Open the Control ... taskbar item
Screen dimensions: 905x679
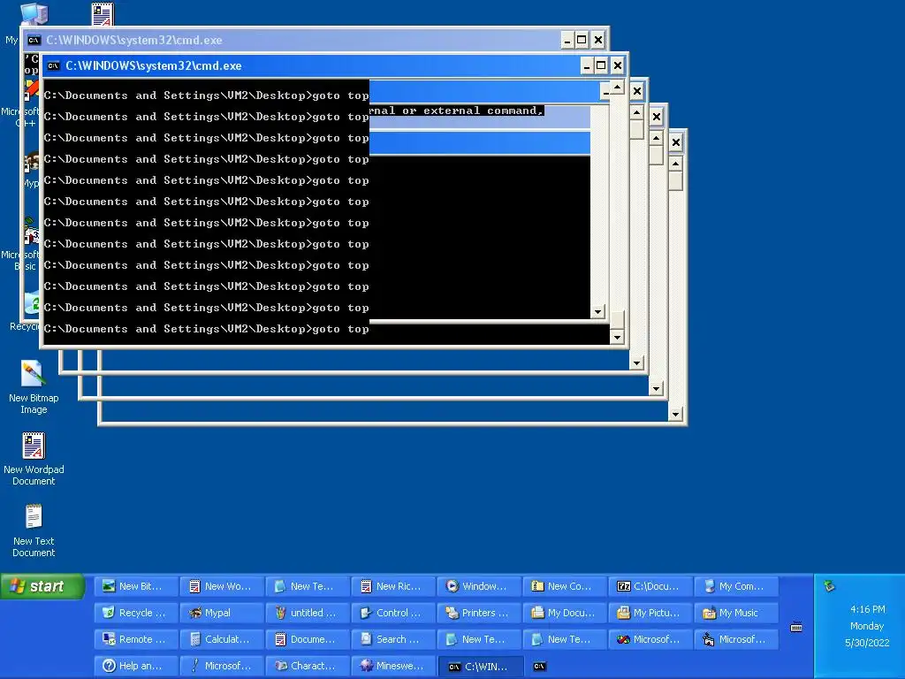[392, 613]
